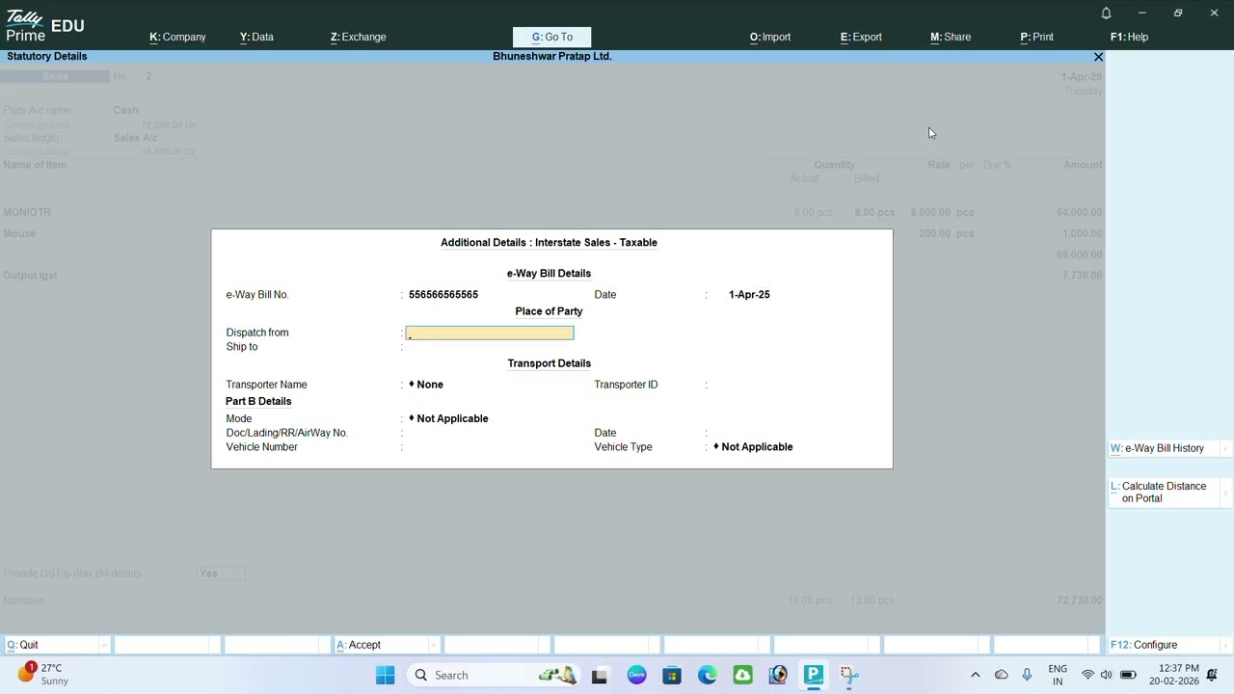
Task: Click the Dispatch from input field
Action: pos(490,333)
